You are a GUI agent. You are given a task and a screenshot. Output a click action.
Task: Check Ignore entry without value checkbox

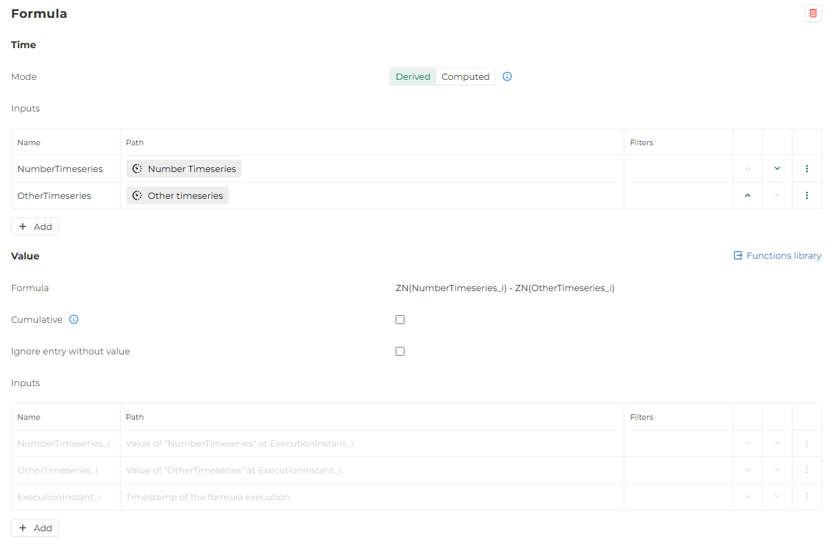click(400, 351)
